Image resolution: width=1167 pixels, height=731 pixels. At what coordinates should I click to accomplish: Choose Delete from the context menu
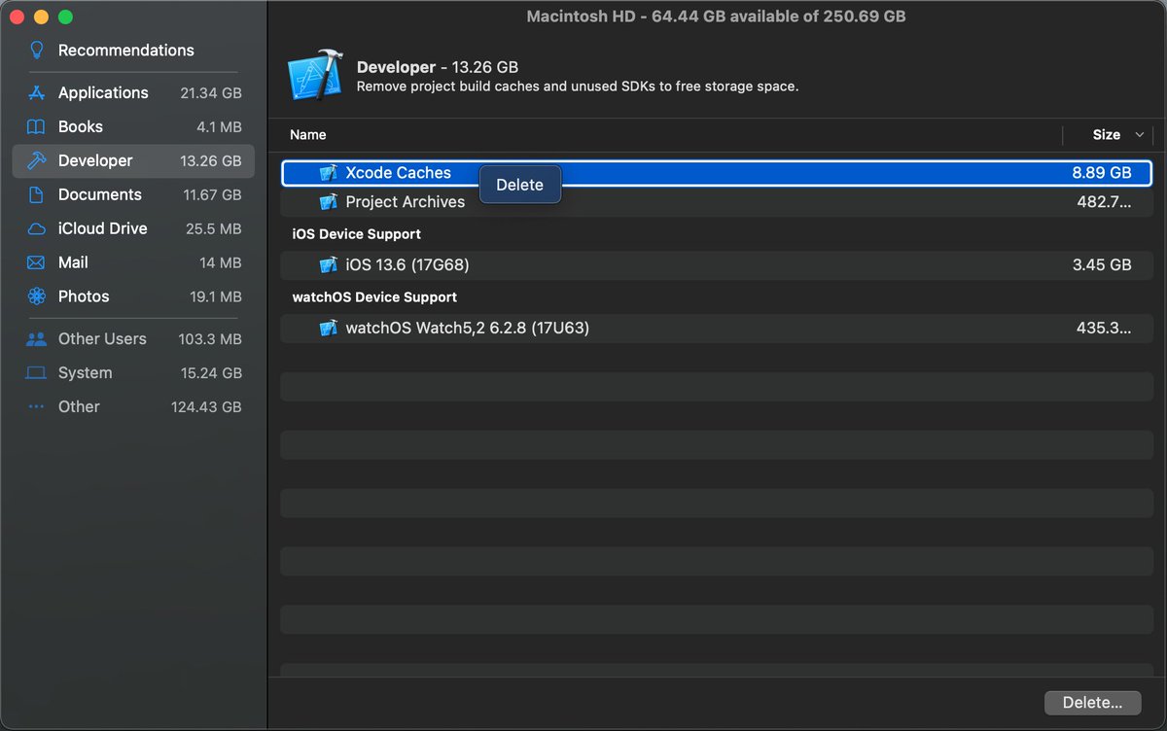(520, 185)
